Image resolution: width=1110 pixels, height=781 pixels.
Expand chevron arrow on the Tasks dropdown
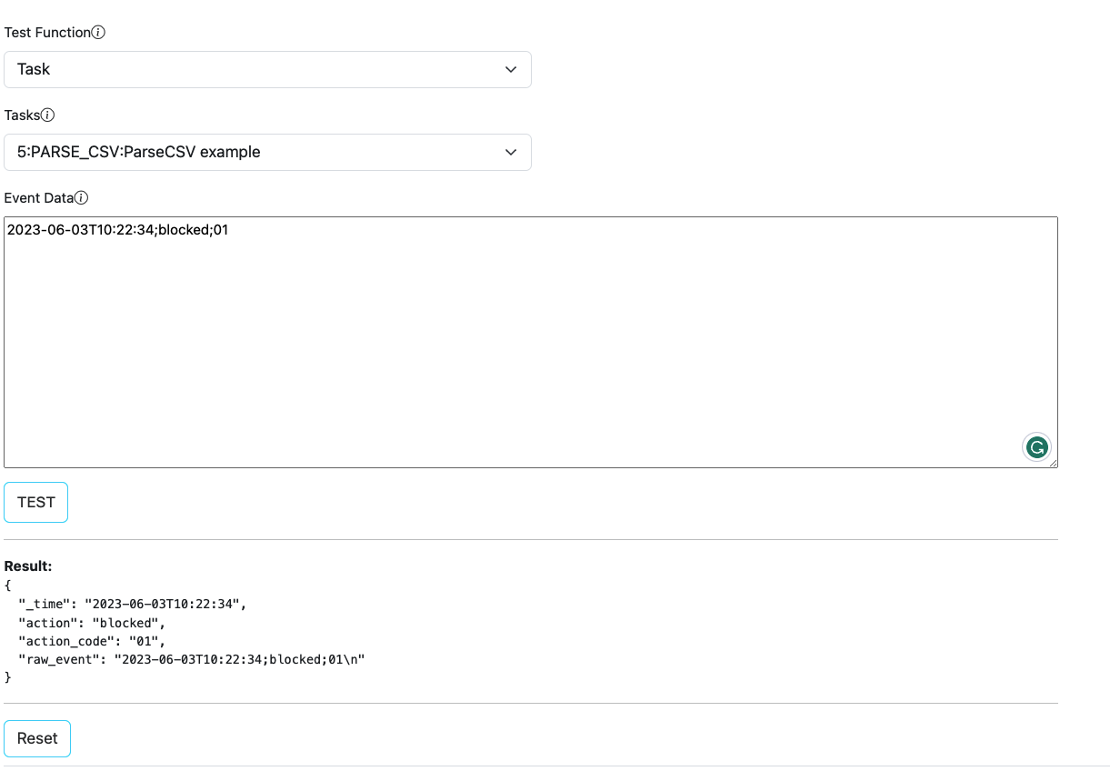[x=511, y=153]
